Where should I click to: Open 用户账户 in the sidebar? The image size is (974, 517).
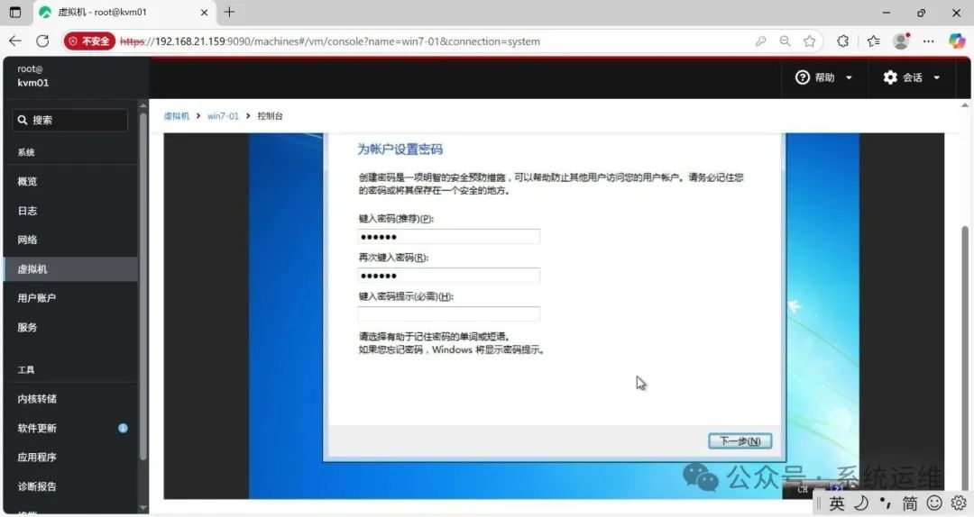pos(70,298)
